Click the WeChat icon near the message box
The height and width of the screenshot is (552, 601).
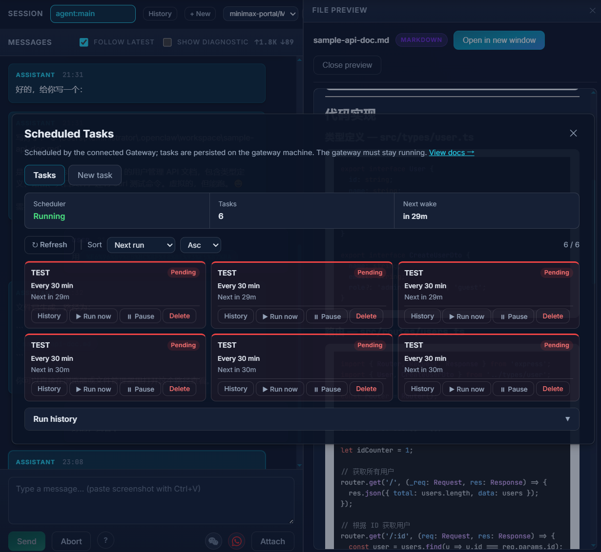213,541
